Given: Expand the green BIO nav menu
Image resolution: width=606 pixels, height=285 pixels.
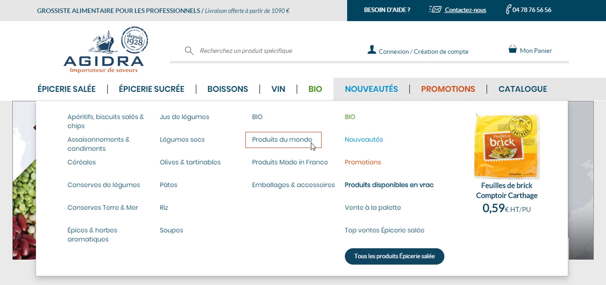Looking at the screenshot, I should (x=315, y=89).
